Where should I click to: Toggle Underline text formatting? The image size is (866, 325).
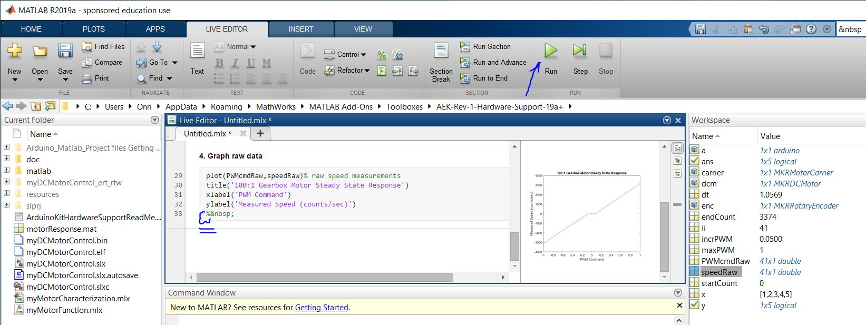point(251,63)
